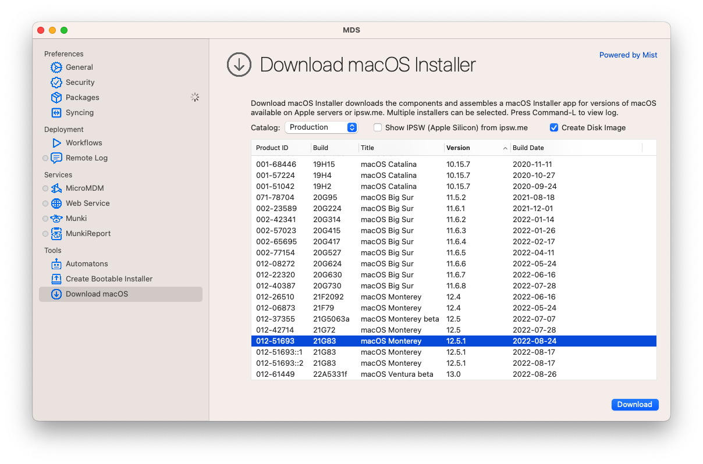Viewport: 703px width, 464px height.
Task: Click the General preferences icon
Action: 56,67
